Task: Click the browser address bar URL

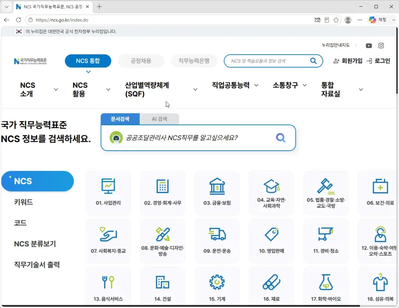Action: (x=62, y=20)
